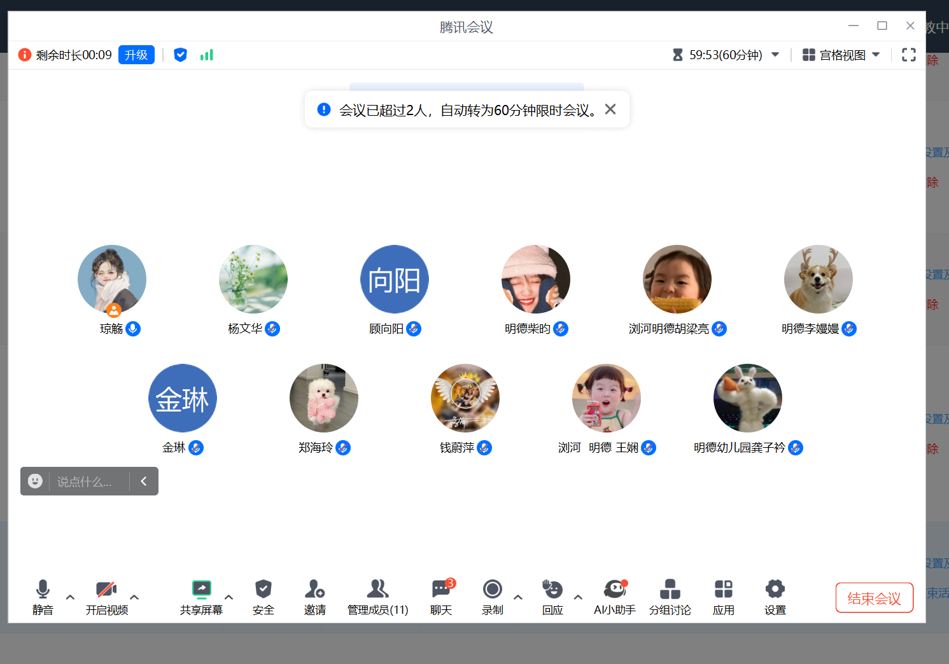Expand recording options arrow
Viewport: 949px width, 664px height.
tap(518, 597)
